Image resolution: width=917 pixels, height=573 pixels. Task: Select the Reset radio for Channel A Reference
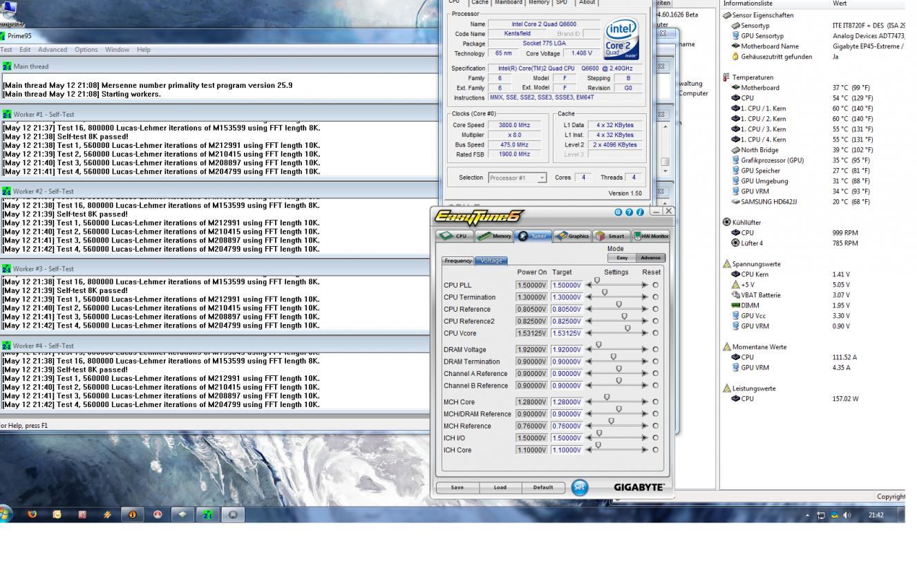pos(655,374)
